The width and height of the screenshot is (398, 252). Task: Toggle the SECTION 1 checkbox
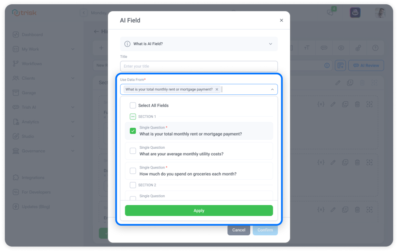tap(133, 116)
